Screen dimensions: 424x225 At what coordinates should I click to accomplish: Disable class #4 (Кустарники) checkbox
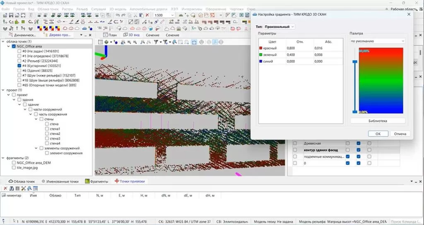(19, 66)
